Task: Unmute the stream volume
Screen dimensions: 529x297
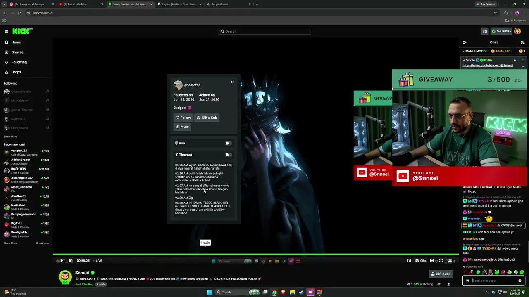Action: tap(71, 261)
